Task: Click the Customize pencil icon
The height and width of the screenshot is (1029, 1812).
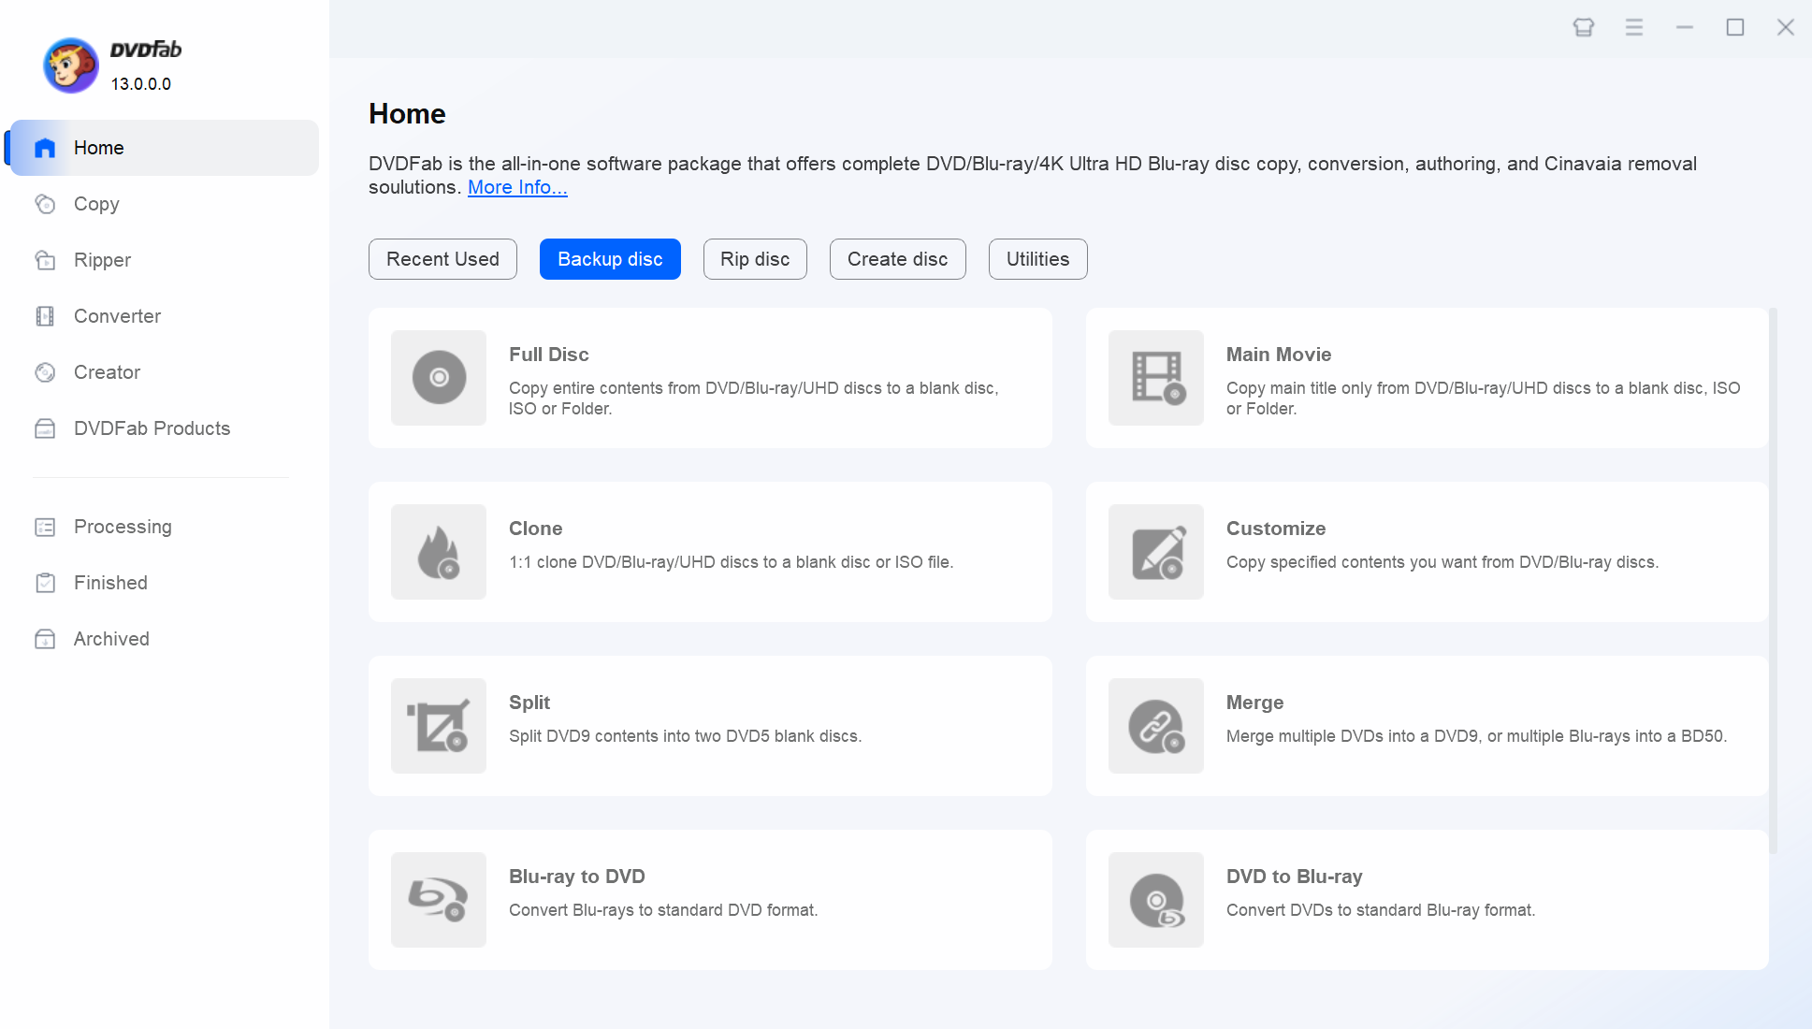Action: pos(1156,552)
